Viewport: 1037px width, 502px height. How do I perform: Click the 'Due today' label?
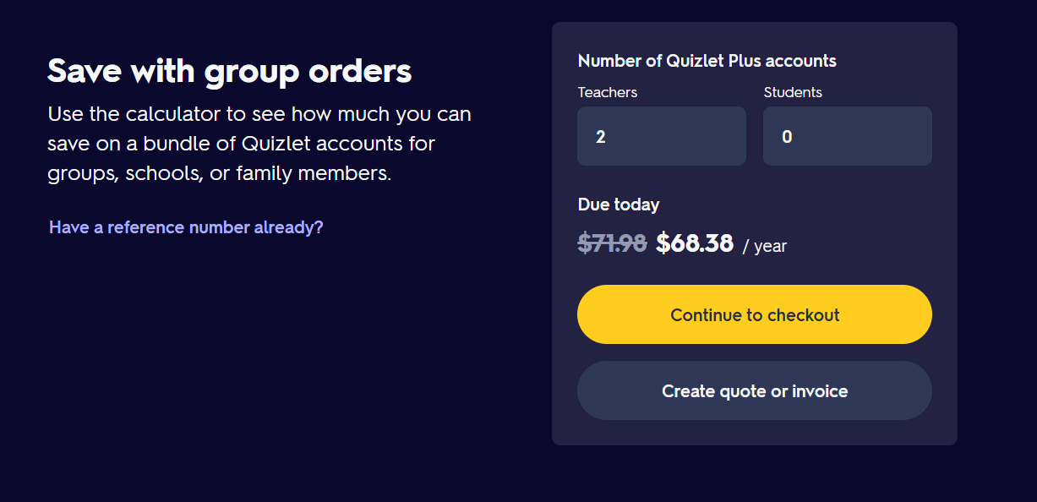[618, 205]
